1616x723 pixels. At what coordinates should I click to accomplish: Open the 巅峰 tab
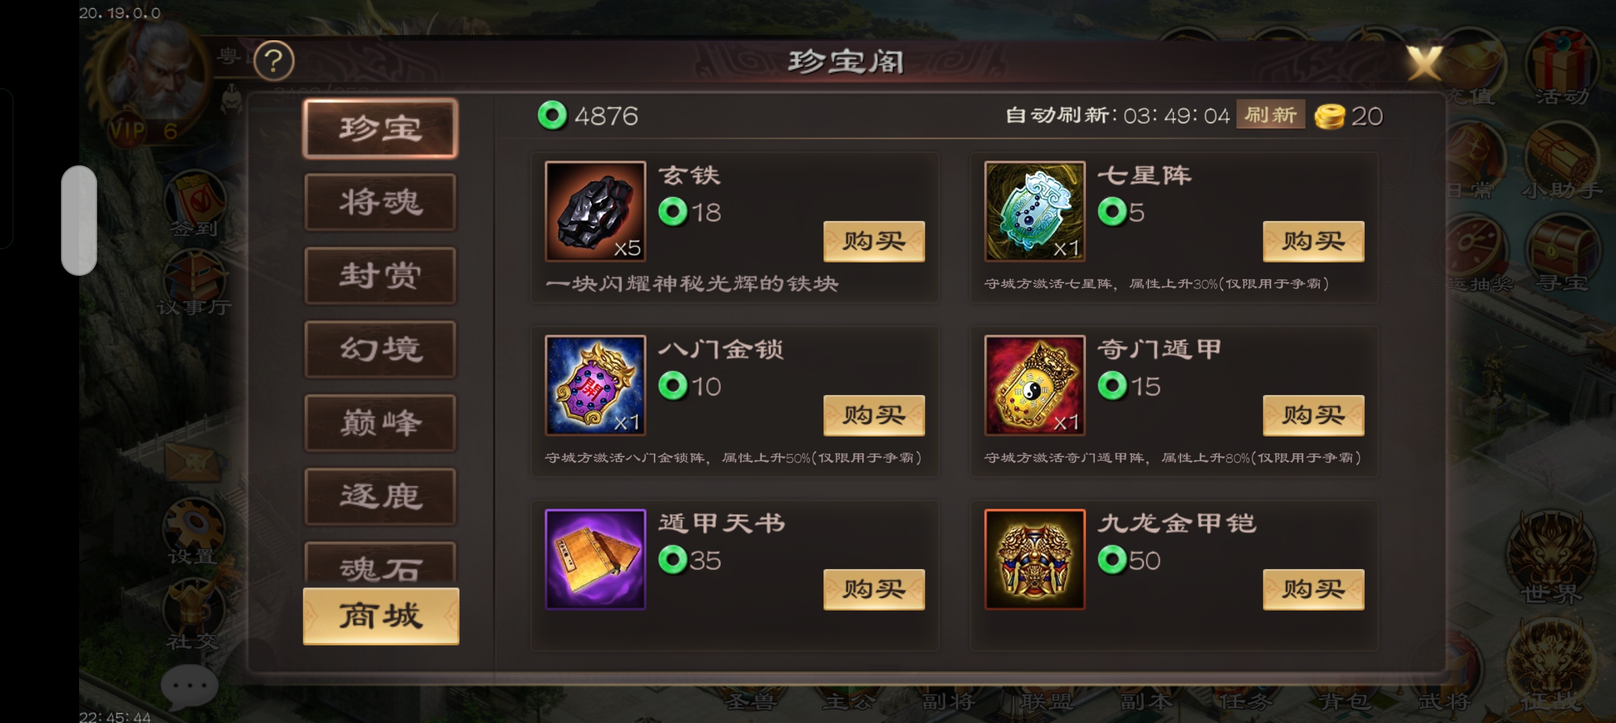[380, 423]
